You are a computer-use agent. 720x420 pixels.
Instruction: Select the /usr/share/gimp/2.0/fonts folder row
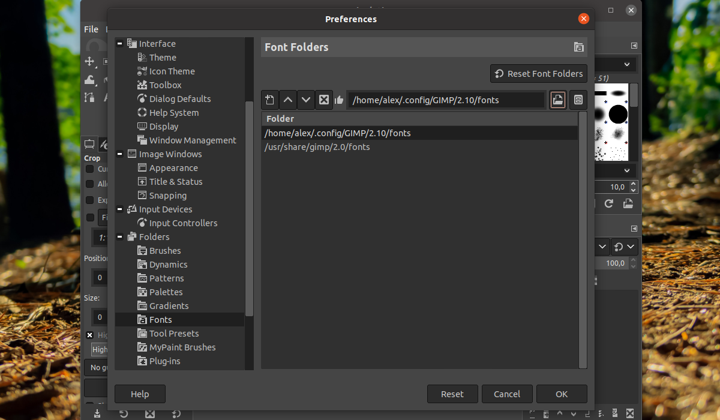point(317,147)
